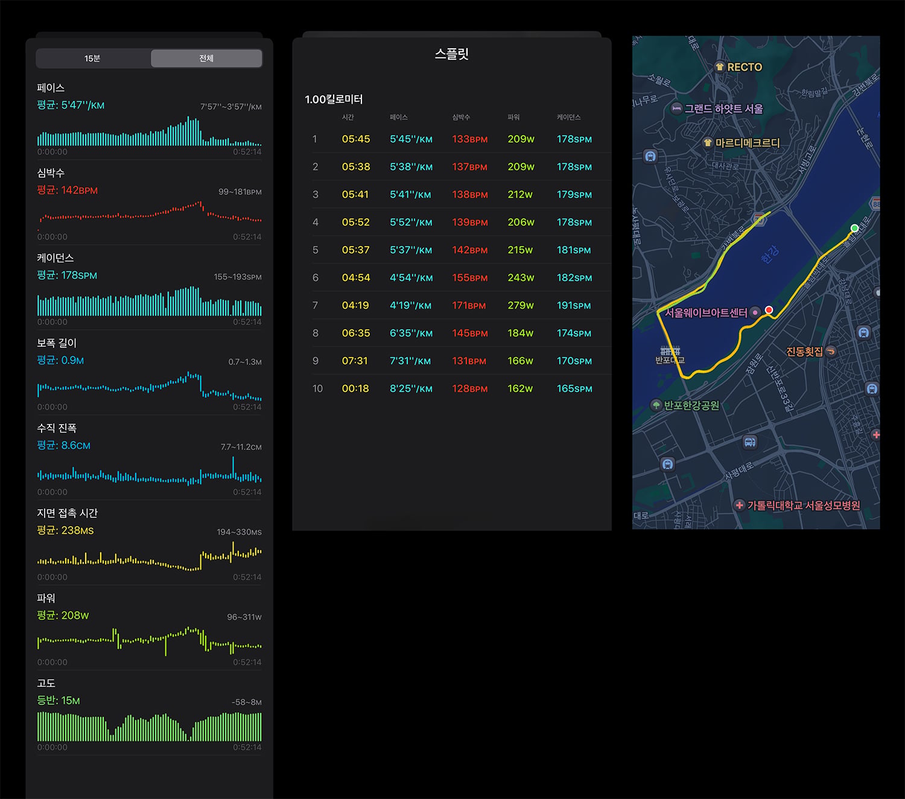Screen dimensions: 905x799
Task: Tap the 반포대교 bridge icon
Action: click(670, 351)
